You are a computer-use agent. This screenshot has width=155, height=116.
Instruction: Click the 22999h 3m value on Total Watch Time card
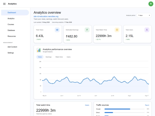(104, 36)
